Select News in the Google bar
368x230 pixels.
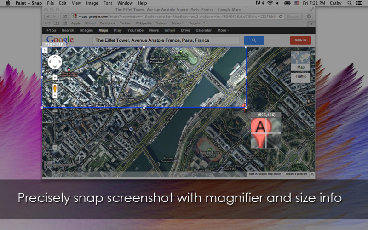154,30
